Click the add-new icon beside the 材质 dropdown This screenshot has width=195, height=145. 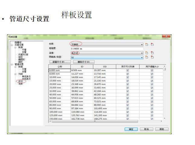pyautogui.click(x=147, y=44)
